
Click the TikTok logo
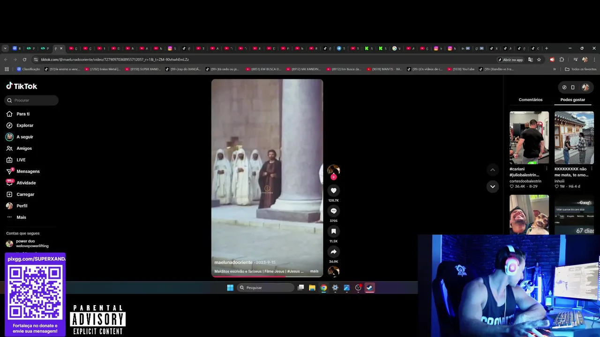point(22,86)
